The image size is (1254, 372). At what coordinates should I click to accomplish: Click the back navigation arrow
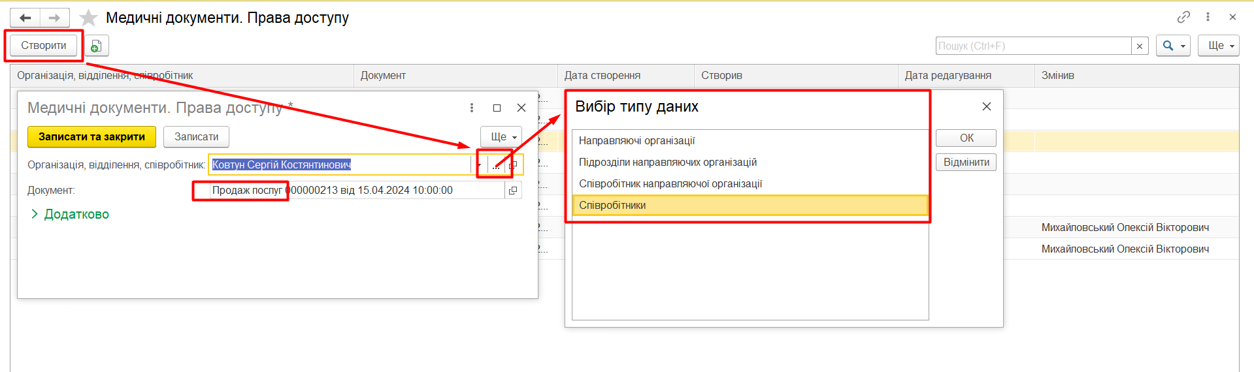coord(25,18)
